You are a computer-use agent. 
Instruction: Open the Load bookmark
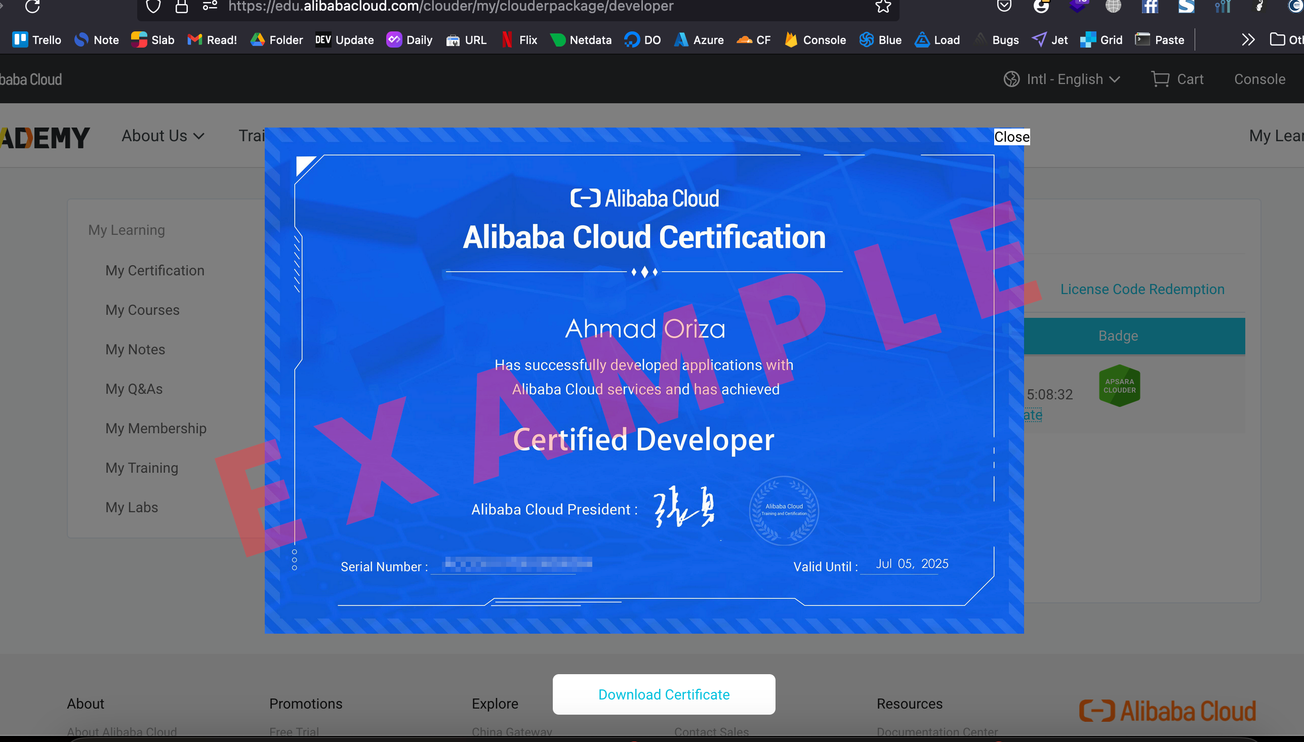coord(937,40)
